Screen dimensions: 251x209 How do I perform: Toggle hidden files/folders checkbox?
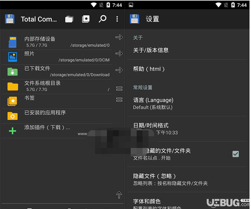coord(236,154)
